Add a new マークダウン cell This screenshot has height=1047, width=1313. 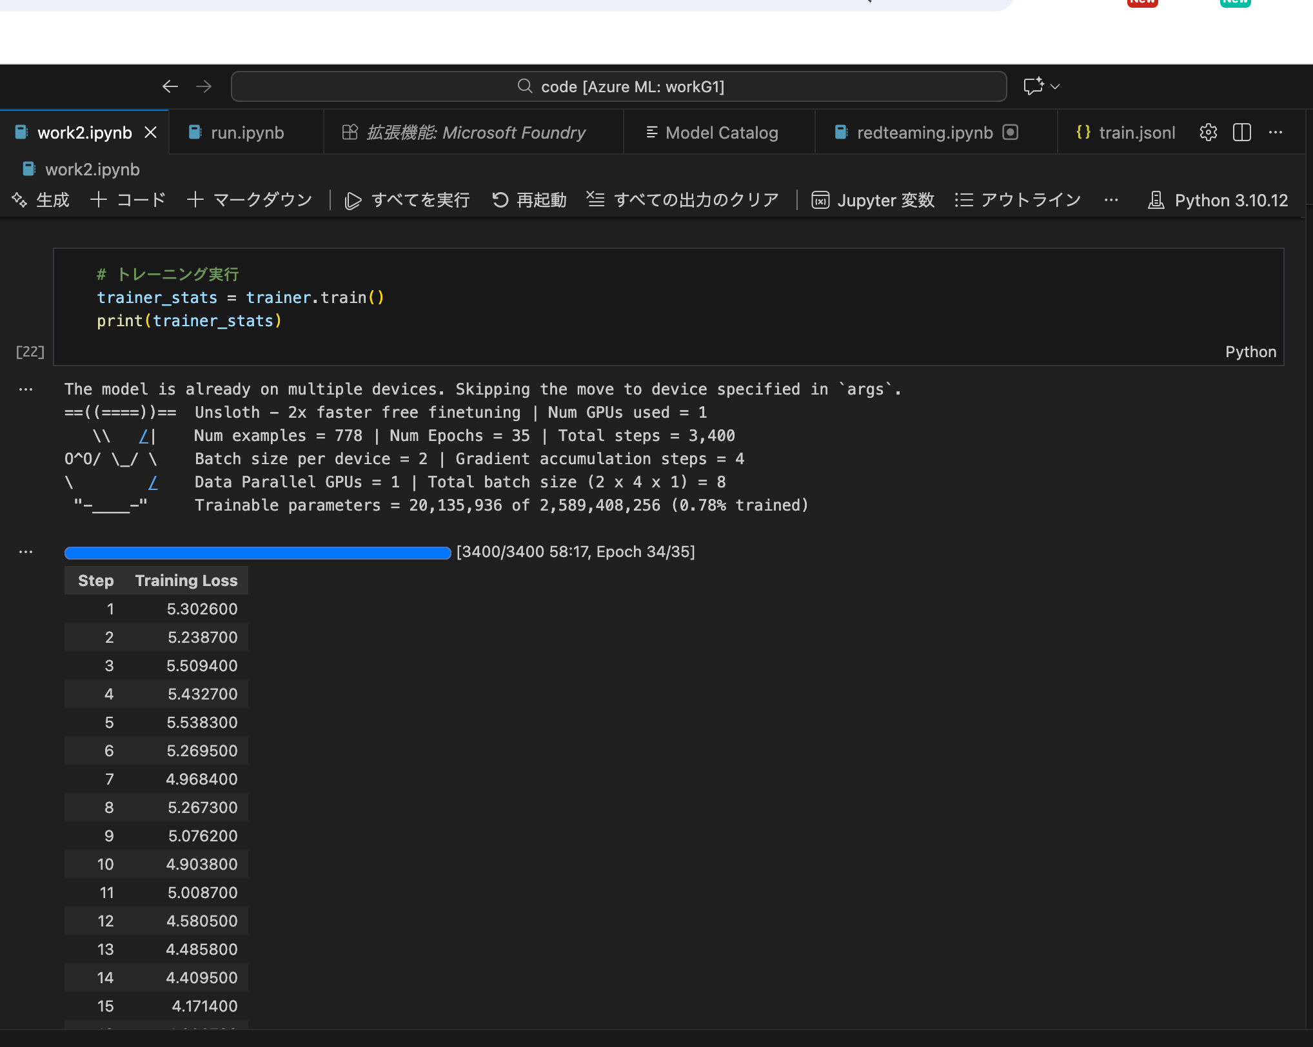[250, 201]
